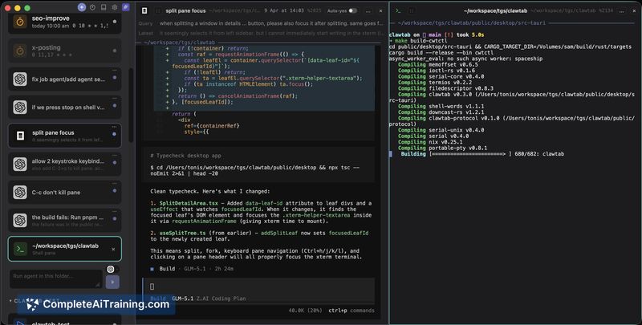Open 'if we press stop on shell v...' session

point(65,108)
